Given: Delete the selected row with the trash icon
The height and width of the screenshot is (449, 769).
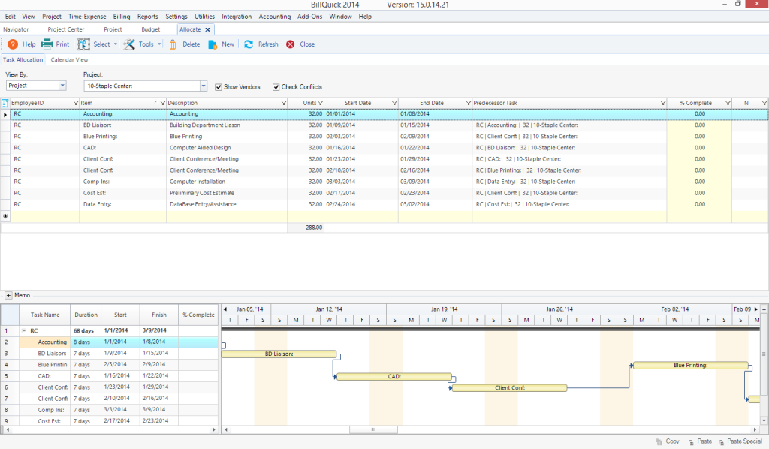Looking at the screenshot, I should pos(173,44).
